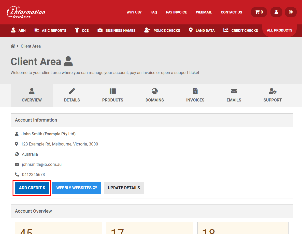Select the Details pencil icon
Screen dimensions: 302x234
[72, 91]
